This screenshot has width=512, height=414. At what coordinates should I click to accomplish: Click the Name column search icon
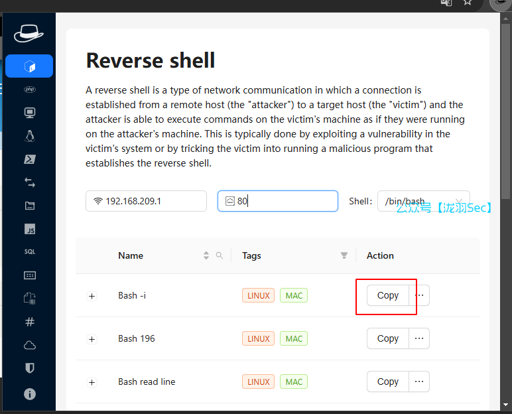[220, 255]
